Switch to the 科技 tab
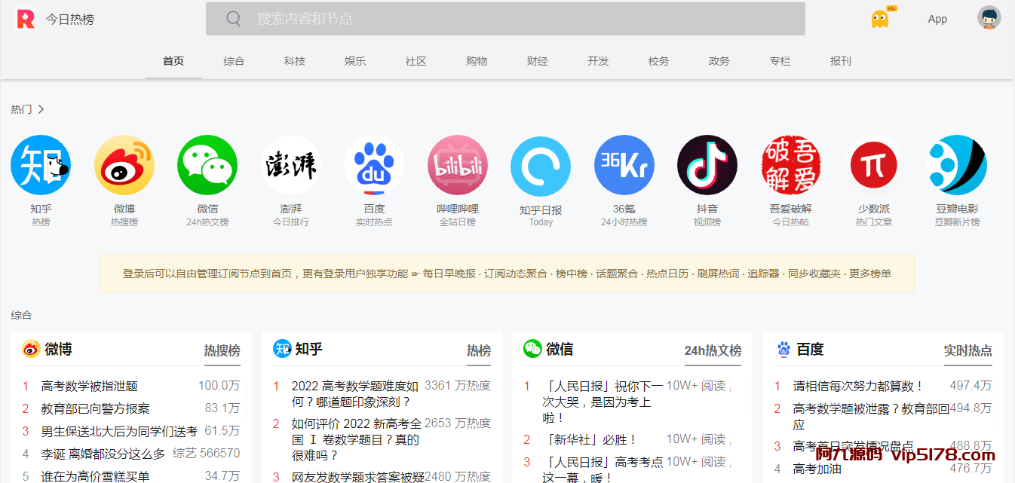The width and height of the screenshot is (1015, 483). 295,61
